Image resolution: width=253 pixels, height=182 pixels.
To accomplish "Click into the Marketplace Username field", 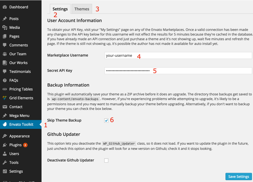I will (x=178, y=56).
